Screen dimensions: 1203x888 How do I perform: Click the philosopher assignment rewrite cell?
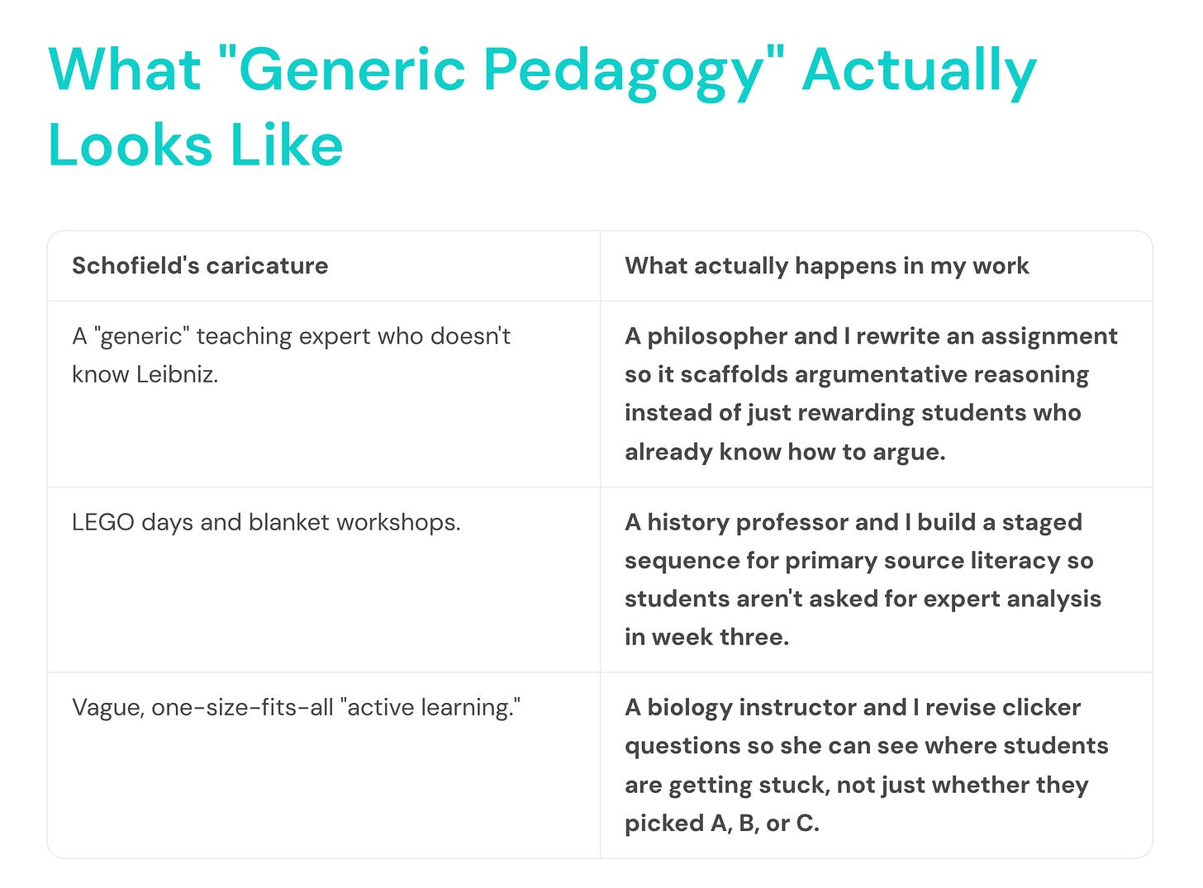[x=877, y=394]
